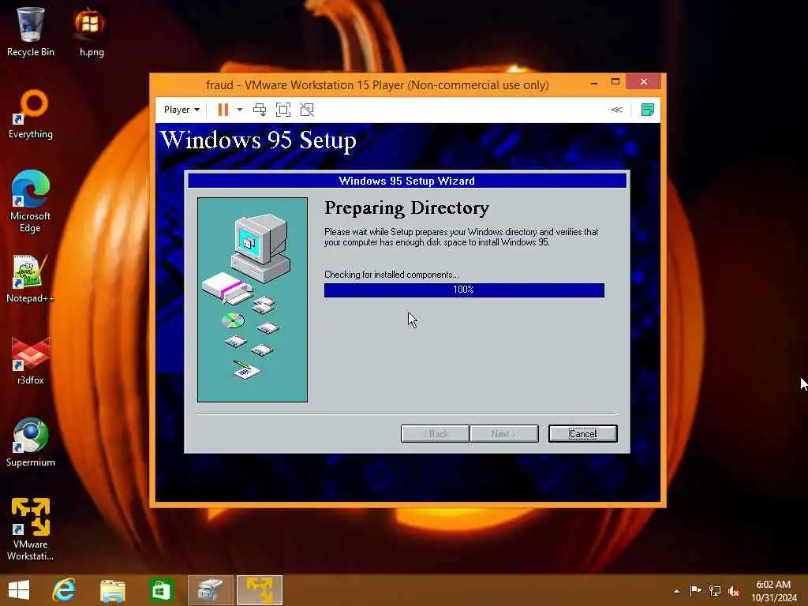This screenshot has width=808, height=606.
Task: Click the setup computer illustration panel
Action: [x=252, y=299]
